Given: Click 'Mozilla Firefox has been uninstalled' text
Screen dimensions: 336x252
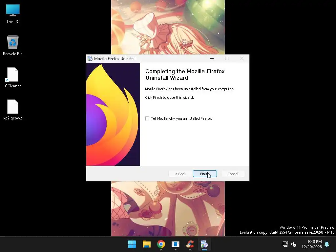Looking at the screenshot, I should [189, 89].
